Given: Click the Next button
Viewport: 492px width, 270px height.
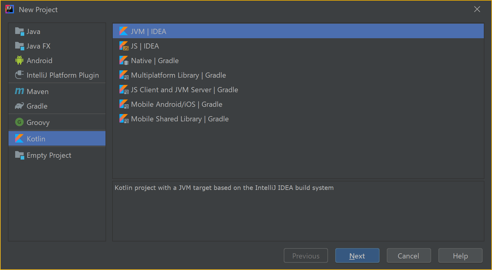Looking at the screenshot, I should click(357, 255).
